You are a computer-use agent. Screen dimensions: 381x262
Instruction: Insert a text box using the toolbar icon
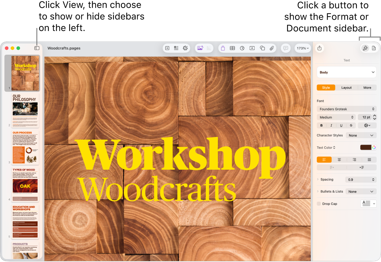(252, 48)
